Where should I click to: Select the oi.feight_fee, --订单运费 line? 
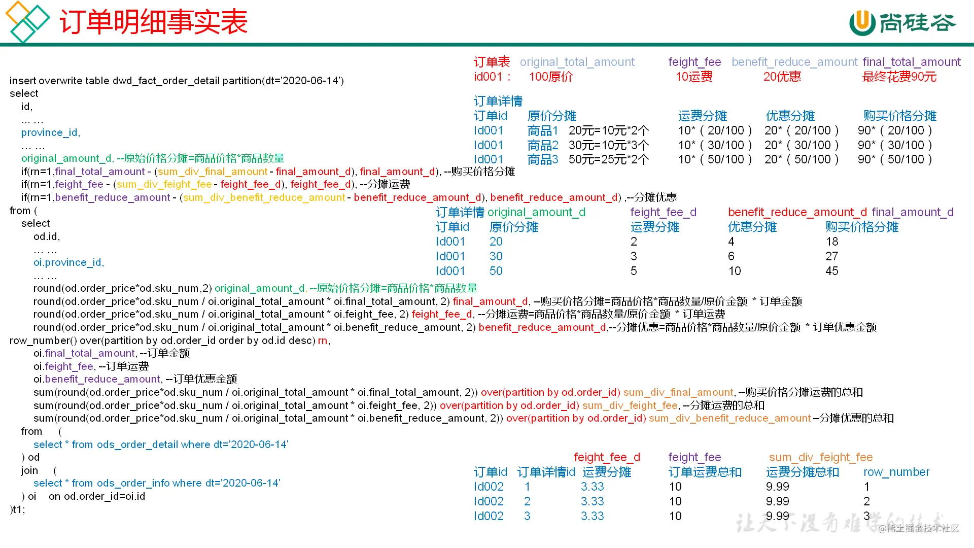pyautogui.click(x=91, y=366)
